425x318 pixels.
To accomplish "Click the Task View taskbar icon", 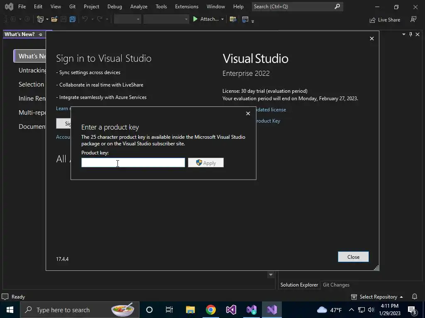I will 169,310.
